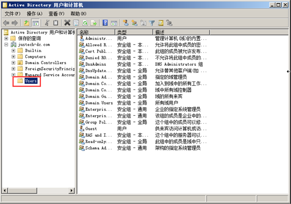
Task: Open the 查看(V) menu
Action: pos(56,14)
